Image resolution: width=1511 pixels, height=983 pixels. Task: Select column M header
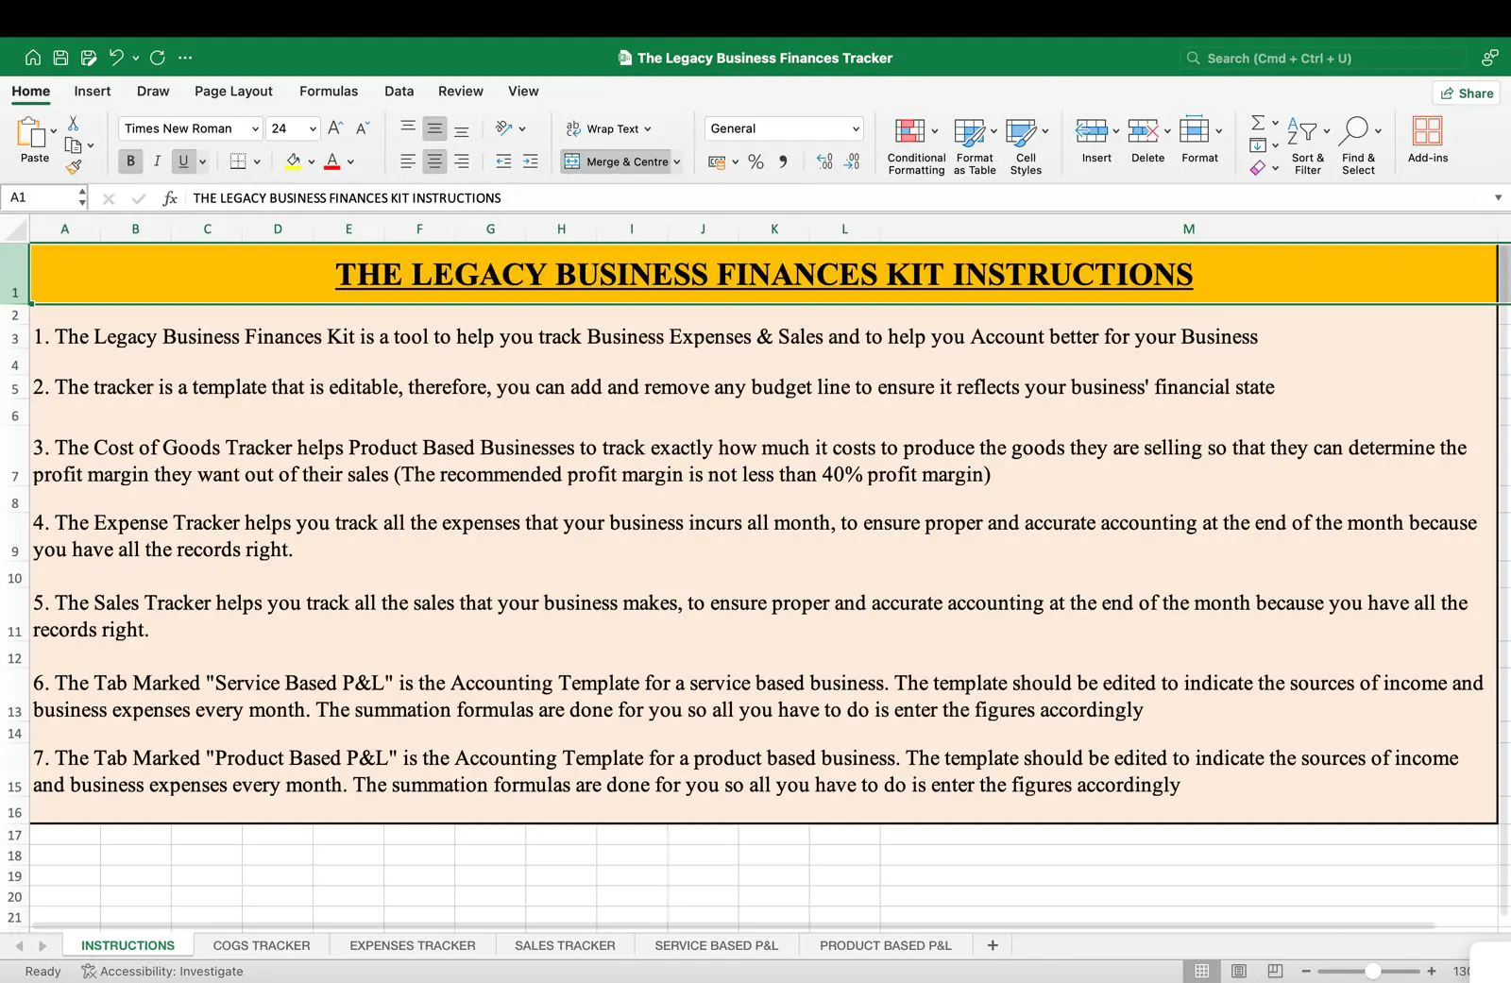pos(1189,229)
